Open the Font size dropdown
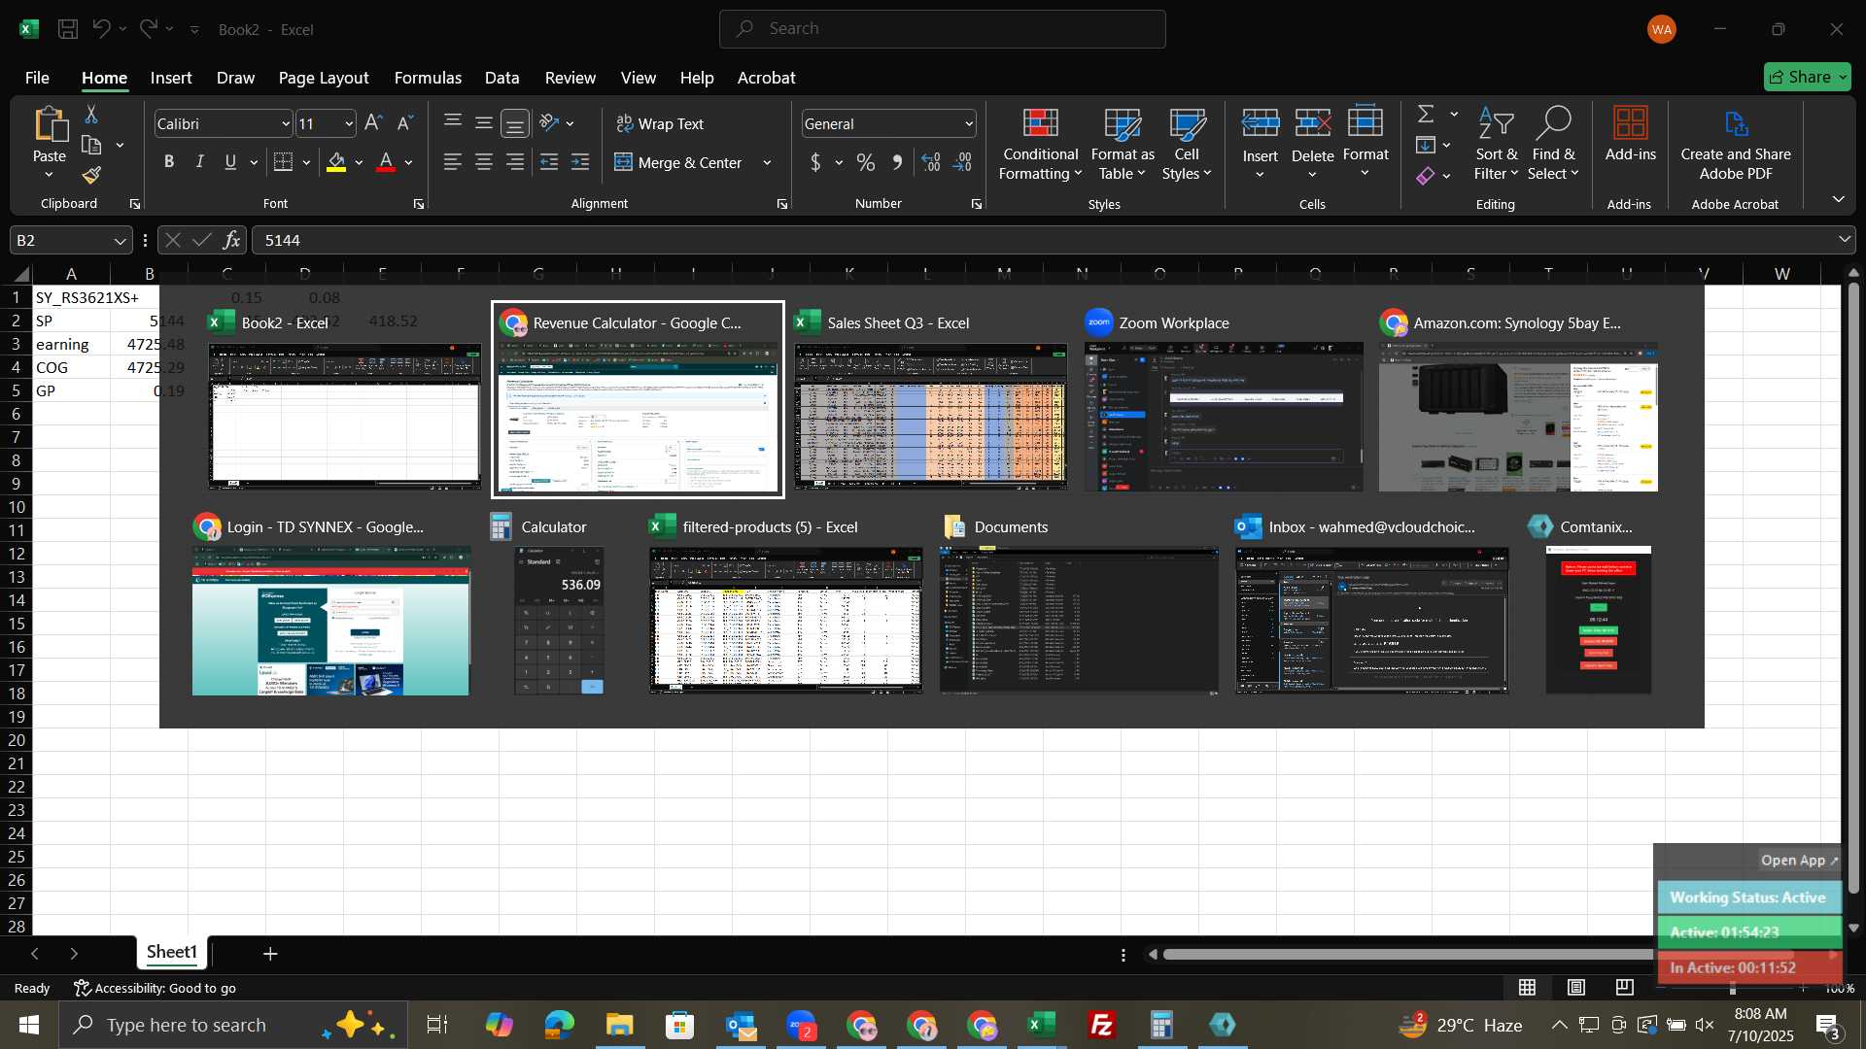This screenshot has height=1049, width=1866. [349, 124]
